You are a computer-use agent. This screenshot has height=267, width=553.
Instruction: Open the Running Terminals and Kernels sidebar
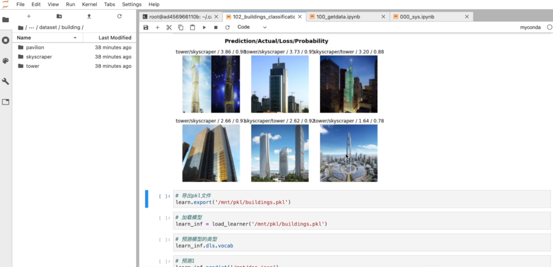pyautogui.click(x=6, y=40)
